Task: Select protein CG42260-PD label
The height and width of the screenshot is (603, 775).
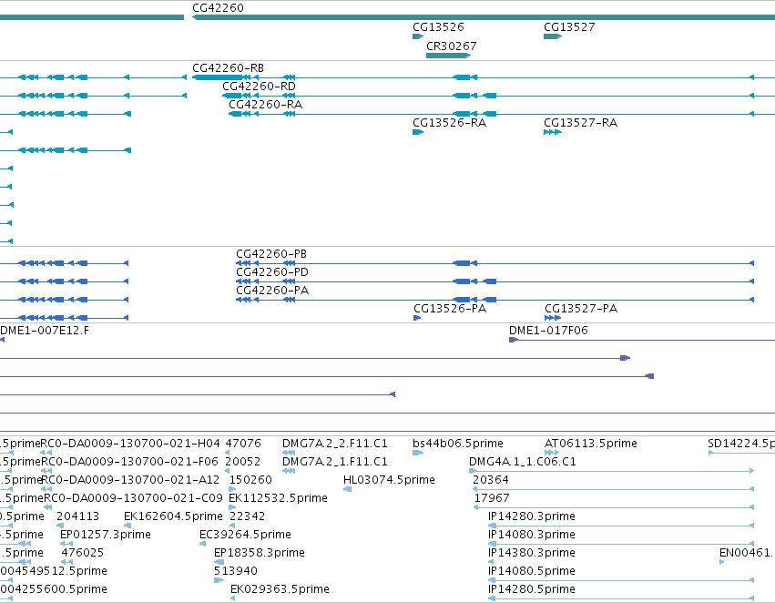Action: (x=272, y=272)
